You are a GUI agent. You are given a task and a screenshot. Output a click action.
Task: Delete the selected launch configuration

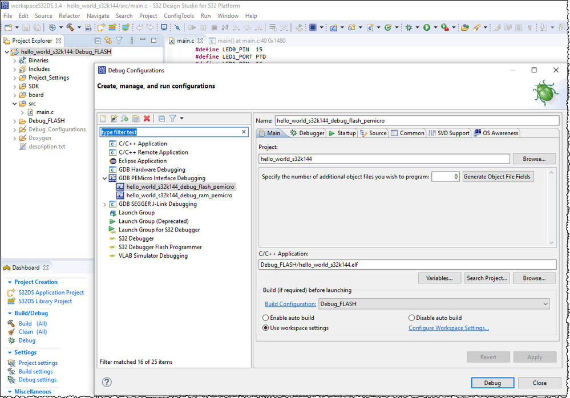coord(146,118)
